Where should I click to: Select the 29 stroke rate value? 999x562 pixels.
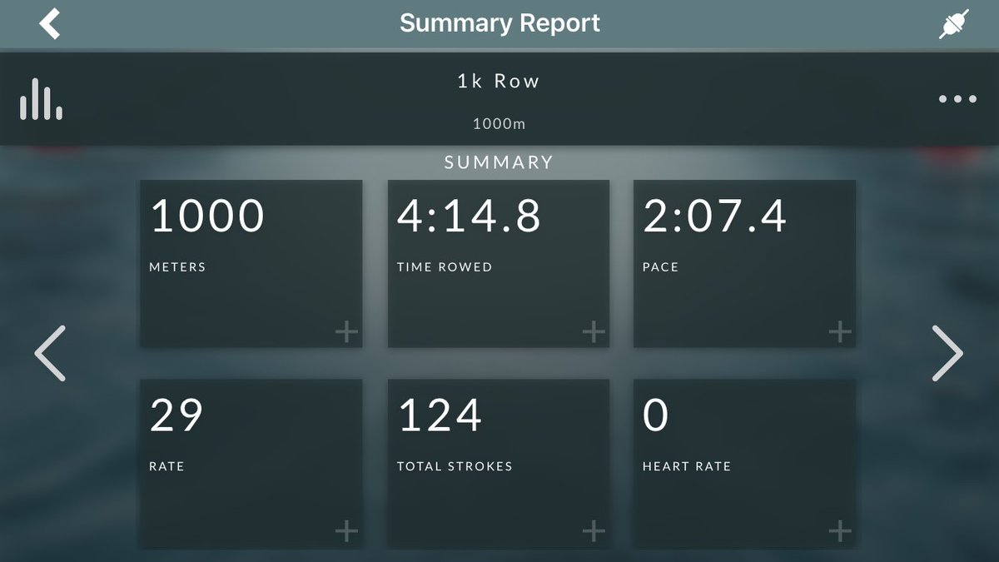[x=176, y=415]
